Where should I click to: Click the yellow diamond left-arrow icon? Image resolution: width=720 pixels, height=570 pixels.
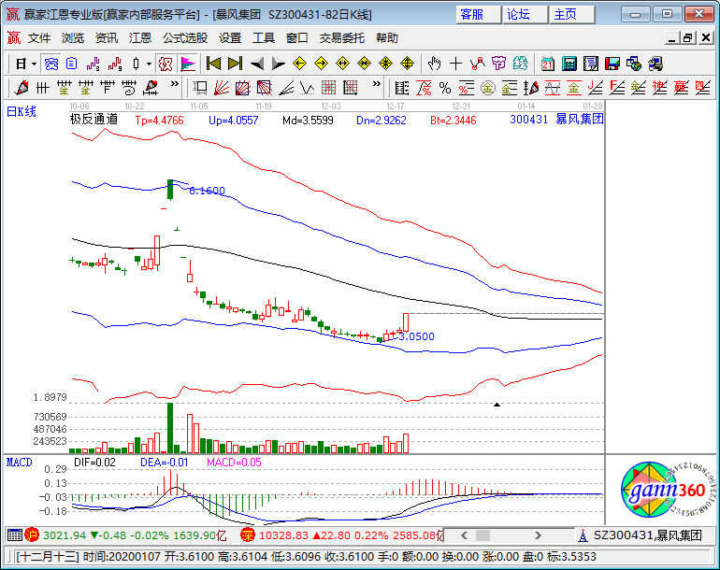(x=300, y=64)
